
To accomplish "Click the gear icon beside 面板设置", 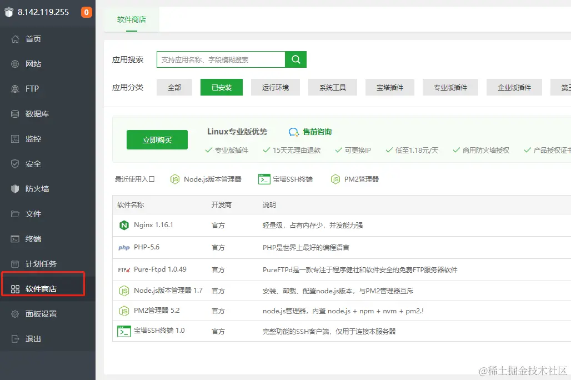I will (15, 314).
